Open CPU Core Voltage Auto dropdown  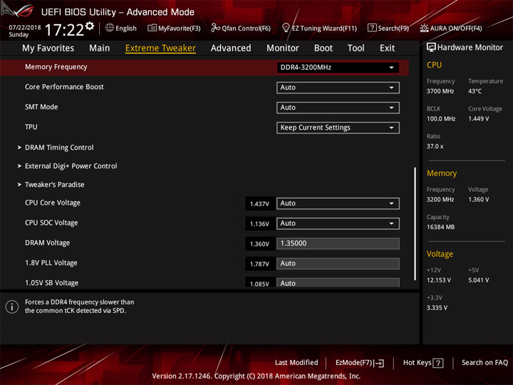point(338,203)
